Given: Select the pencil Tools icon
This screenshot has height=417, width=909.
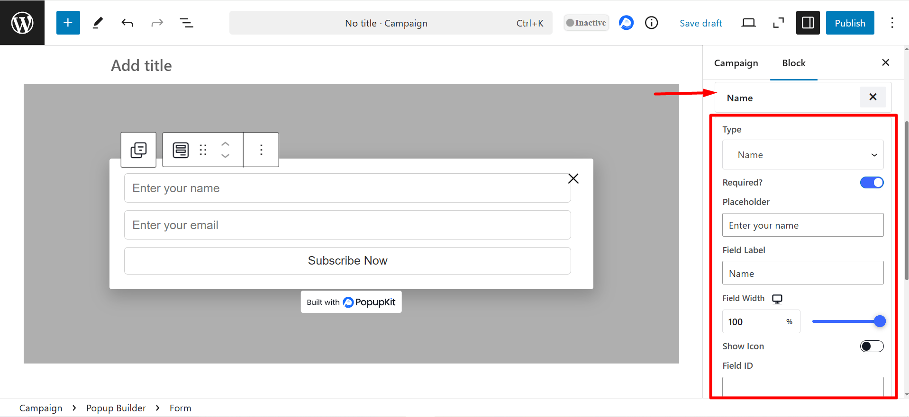Looking at the screenshot, I should tap(98, 23).
